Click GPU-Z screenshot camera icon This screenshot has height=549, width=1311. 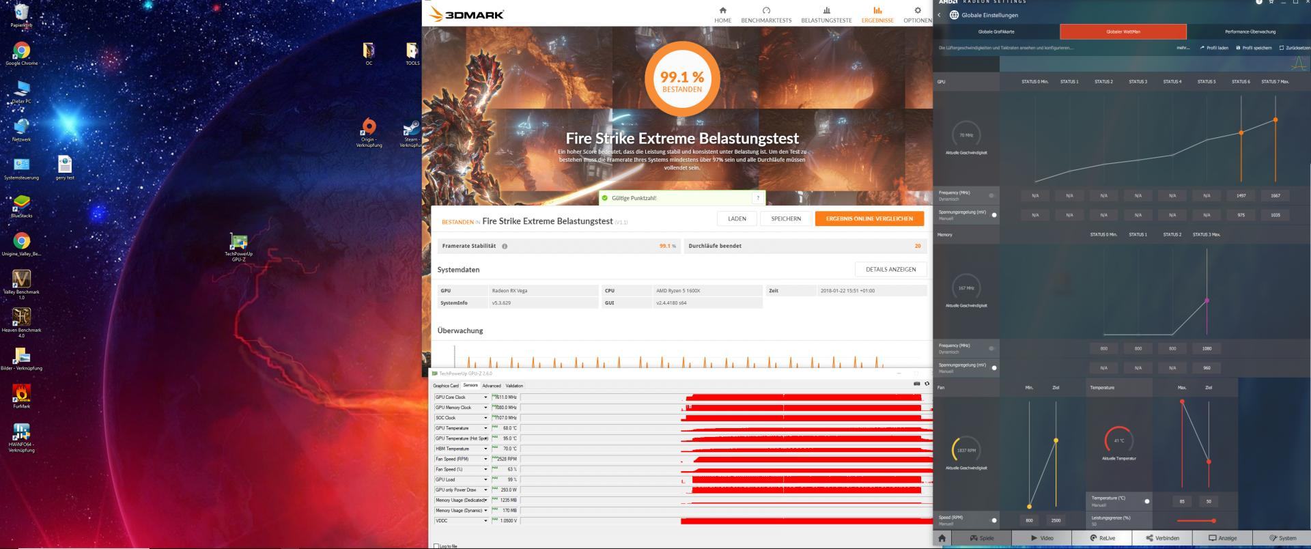(x=916, y=384)
